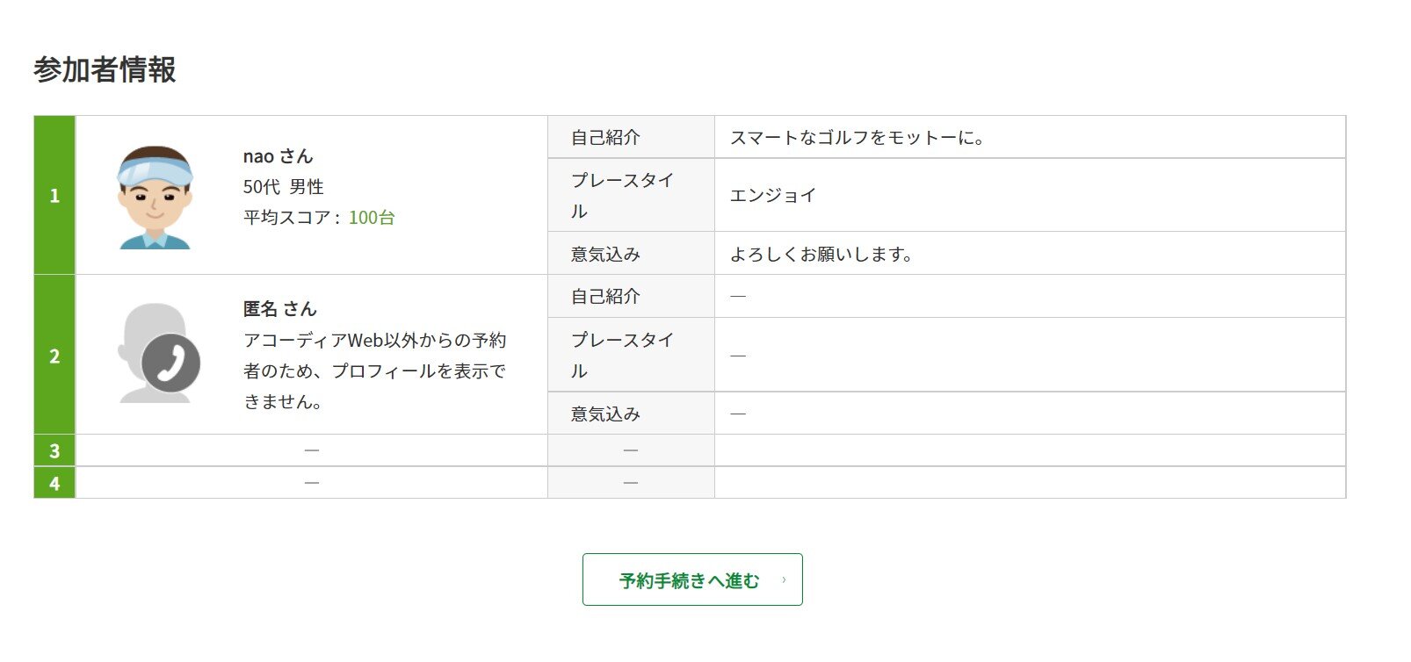This screenshot has height=662, width=1411.
Task: Click the 50代 男性 profile text
Action: [x=283, y=187]
